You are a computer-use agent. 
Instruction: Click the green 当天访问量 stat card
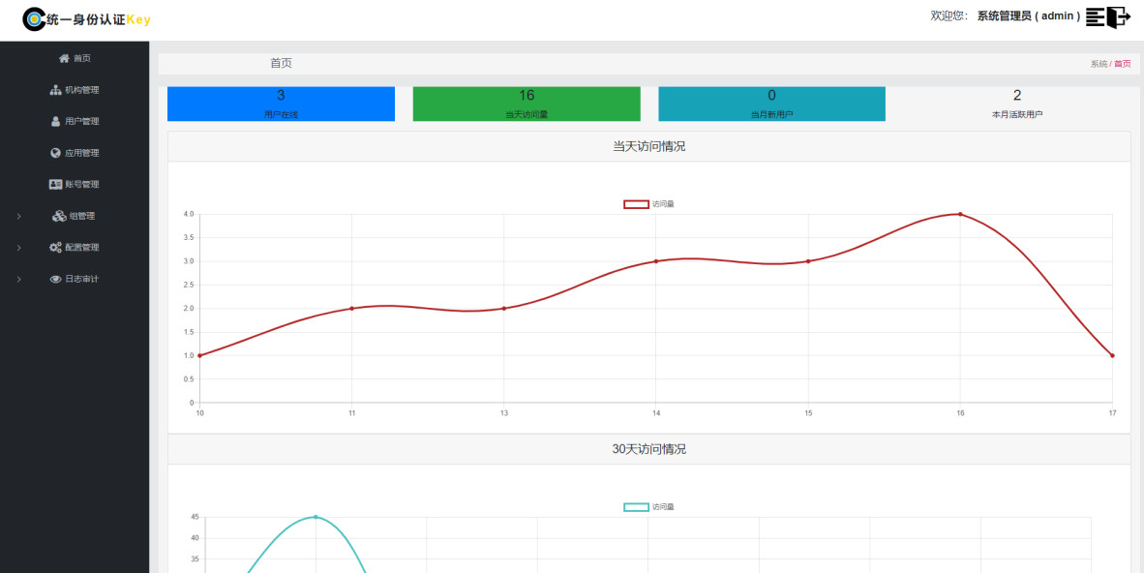(x=527, y=104)
